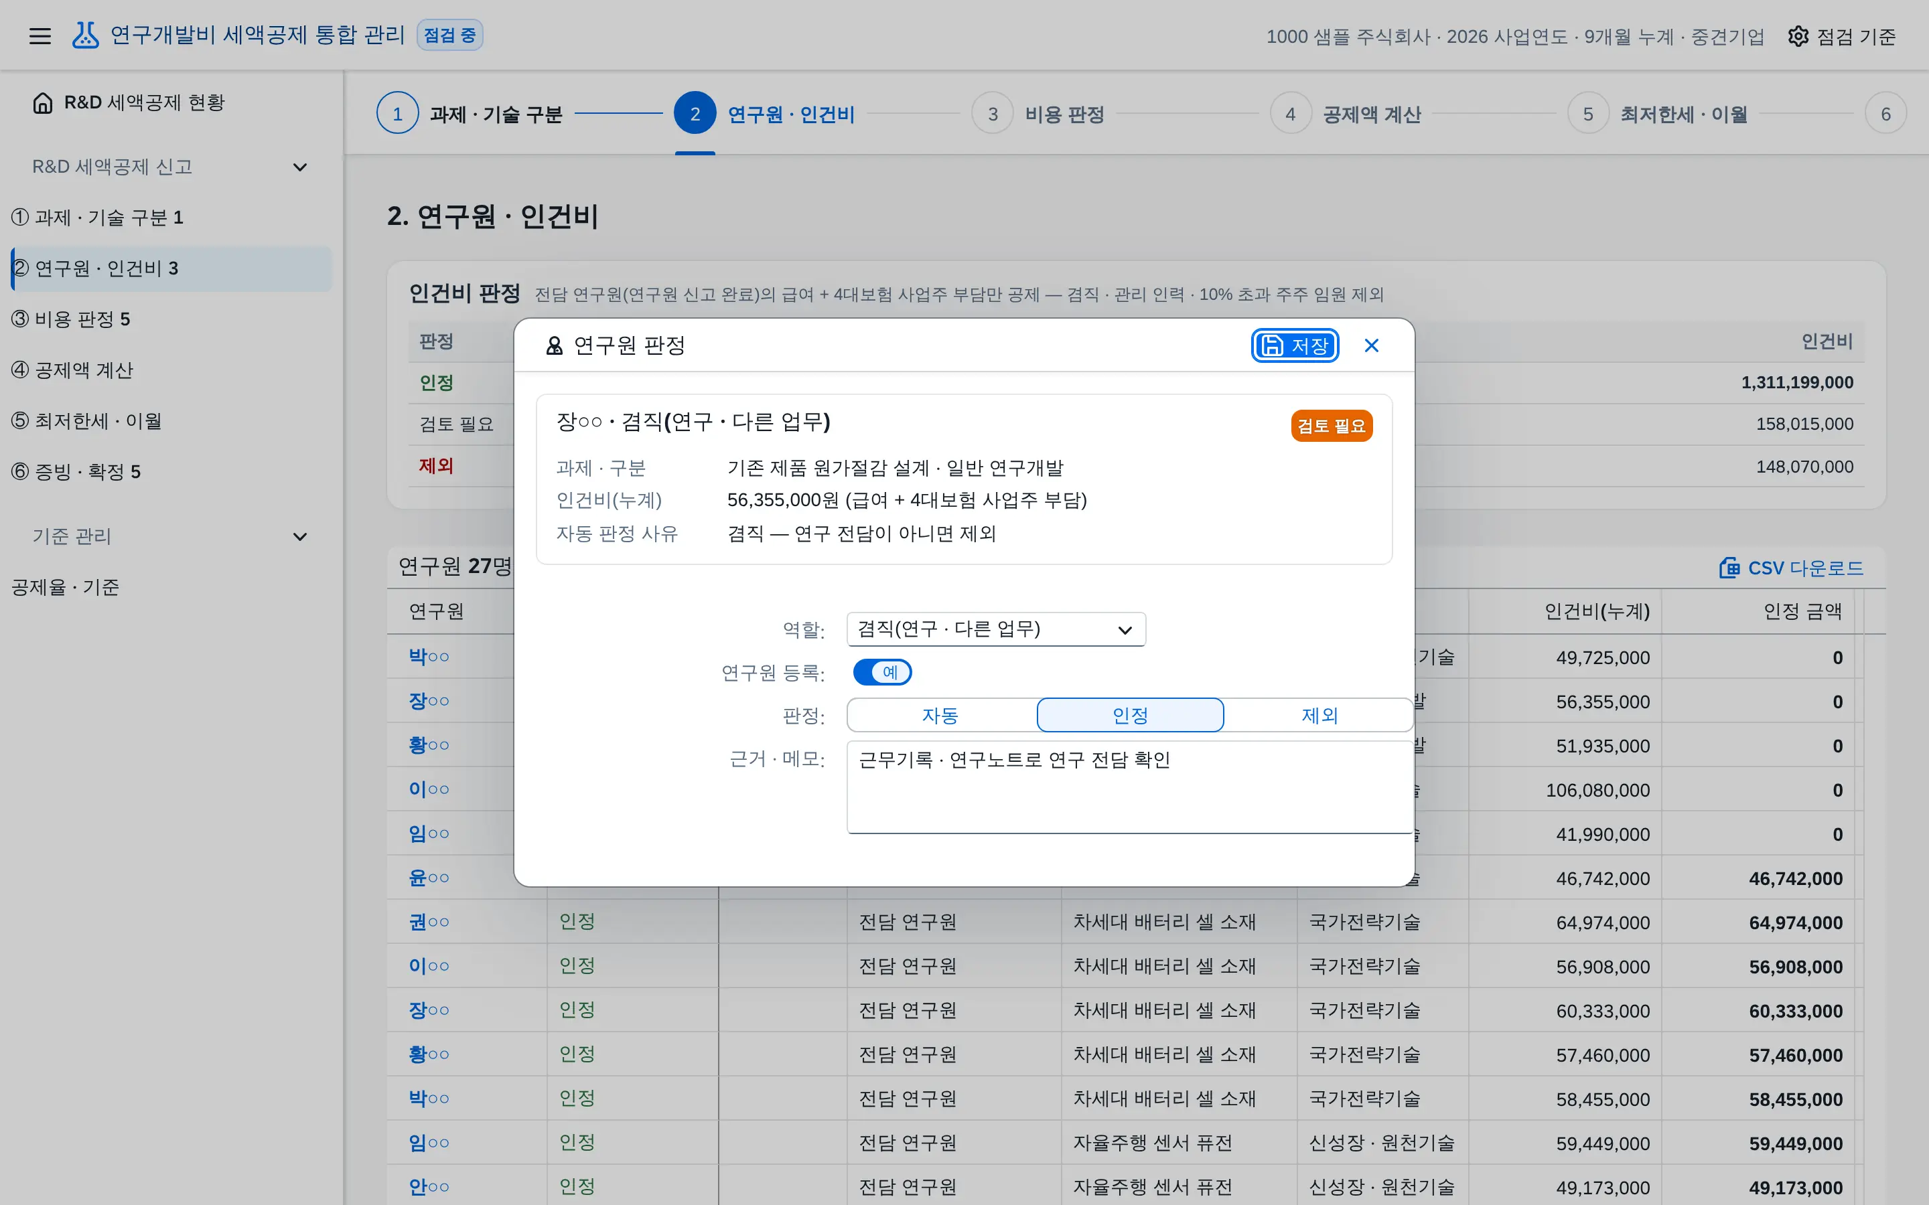Toggle the 연구원 등록 switch
Screen dimensions: 1929x1205
coord(881,673)
